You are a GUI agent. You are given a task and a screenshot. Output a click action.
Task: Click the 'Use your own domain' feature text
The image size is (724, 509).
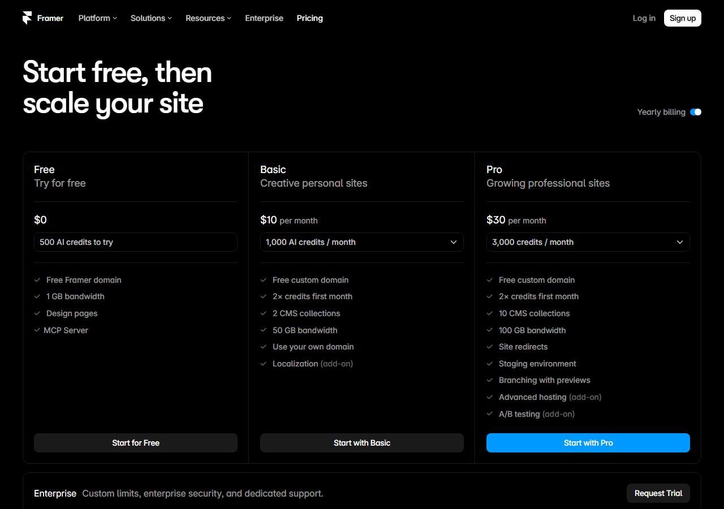click(313, 347)
